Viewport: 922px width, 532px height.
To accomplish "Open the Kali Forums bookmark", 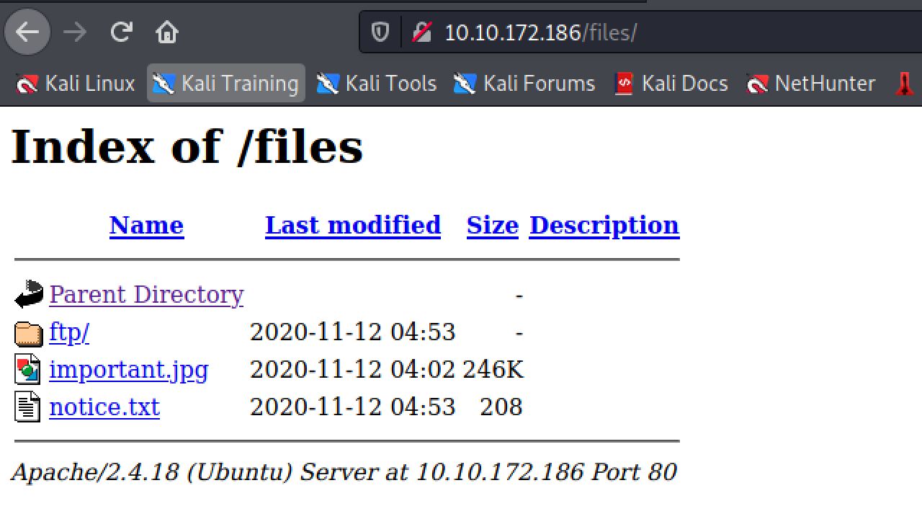I will (x=524, y=84).
